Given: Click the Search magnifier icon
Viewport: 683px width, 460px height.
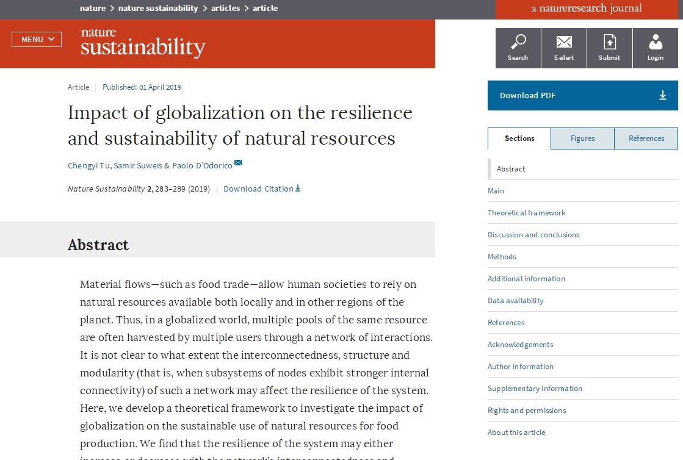Looking at the screenshot, I should point(518,41).
